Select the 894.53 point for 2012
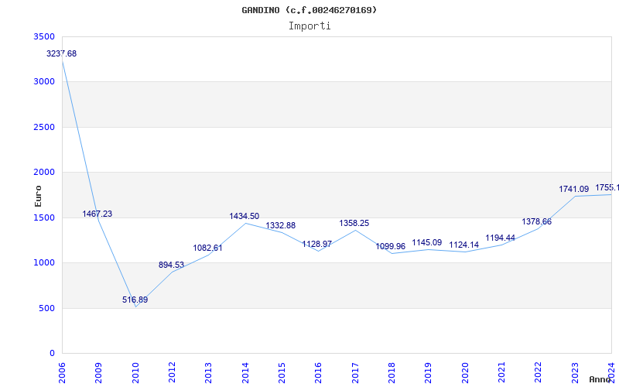Image resolution: width=619 pixels, height=387 pixels. pos(171,265)
